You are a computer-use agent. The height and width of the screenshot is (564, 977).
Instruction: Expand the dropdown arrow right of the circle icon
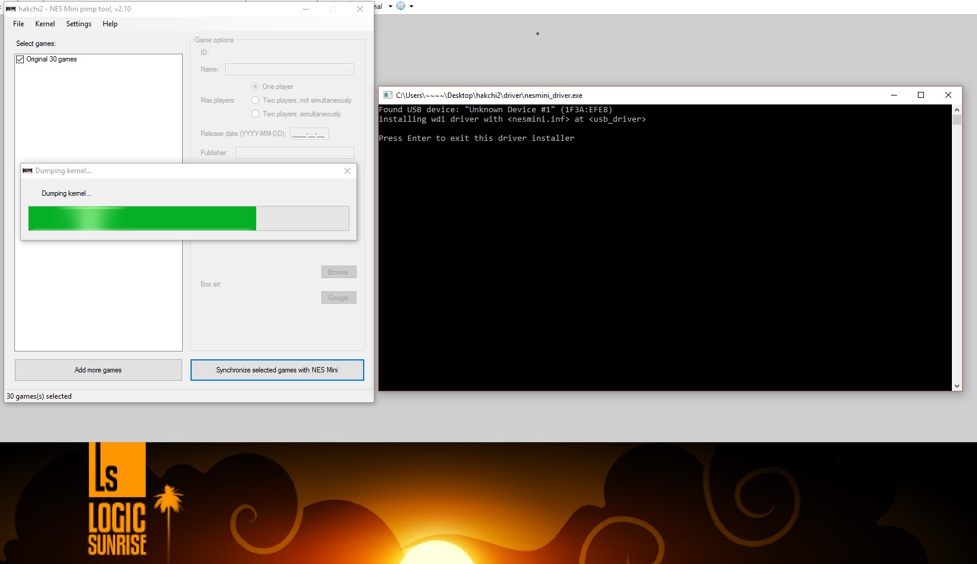pyautogui.click(x=411, y=7)
